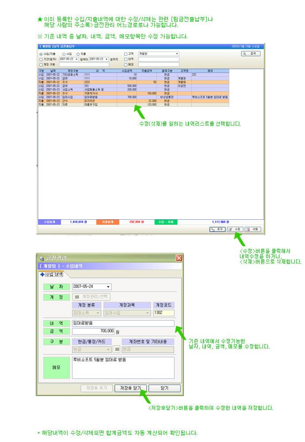
Task: Click the 추가 add button
Action: point(217,229)
